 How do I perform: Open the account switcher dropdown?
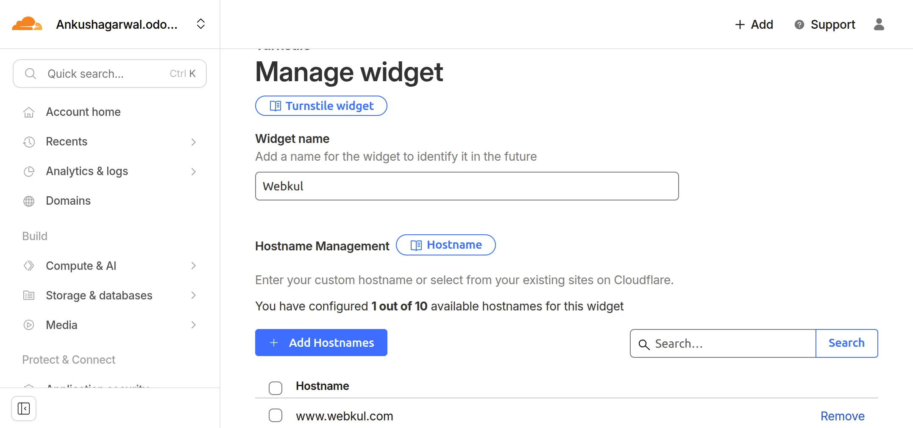click(201, 24)
